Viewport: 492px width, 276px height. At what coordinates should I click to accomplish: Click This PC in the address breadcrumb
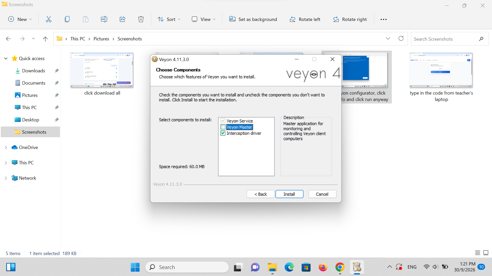[x=78, y=39]
